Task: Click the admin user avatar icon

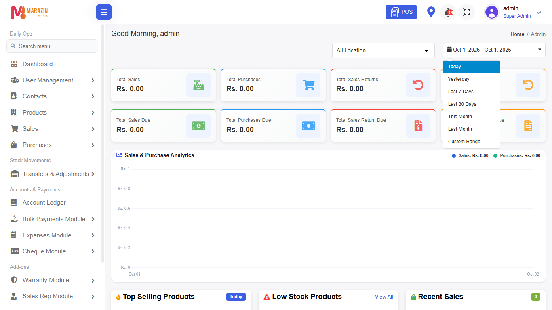Action: pyautogui.click(x=492, y=12)
